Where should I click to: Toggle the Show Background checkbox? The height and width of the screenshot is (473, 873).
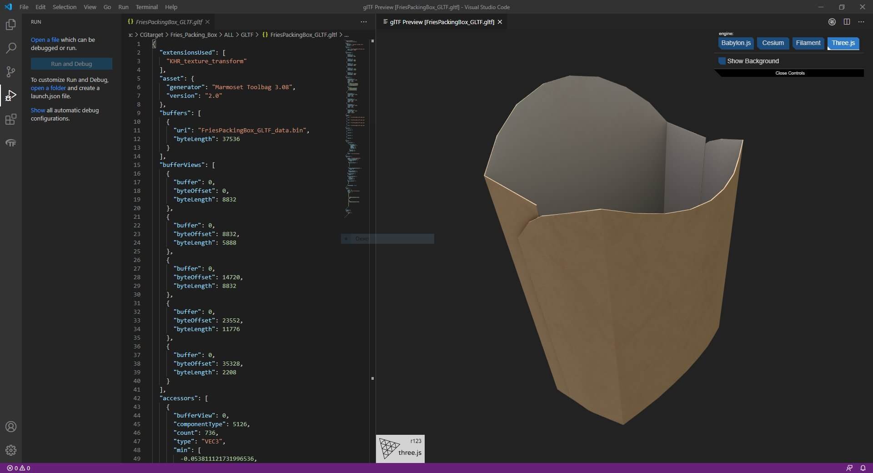(722, 61)
